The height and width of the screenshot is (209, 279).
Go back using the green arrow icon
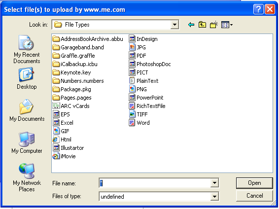pos(191,25)
